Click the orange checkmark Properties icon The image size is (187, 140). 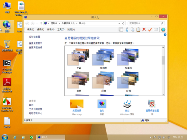coord(150,29)
